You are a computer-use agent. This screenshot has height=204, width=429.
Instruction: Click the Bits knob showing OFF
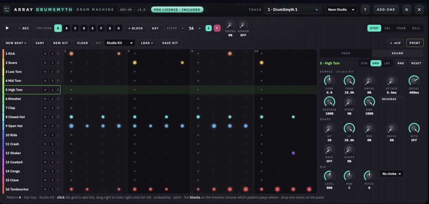(x=414, y=129)
